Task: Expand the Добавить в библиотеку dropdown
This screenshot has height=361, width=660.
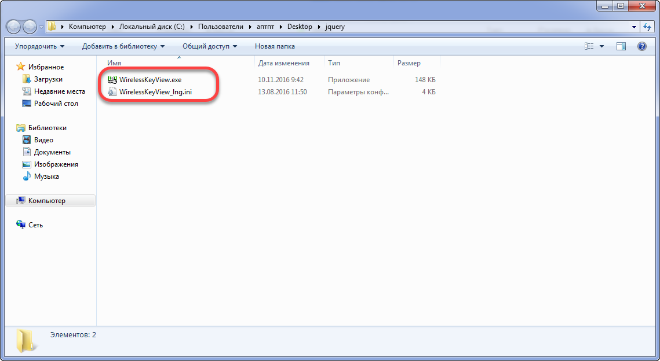Action: coord(123,46)
